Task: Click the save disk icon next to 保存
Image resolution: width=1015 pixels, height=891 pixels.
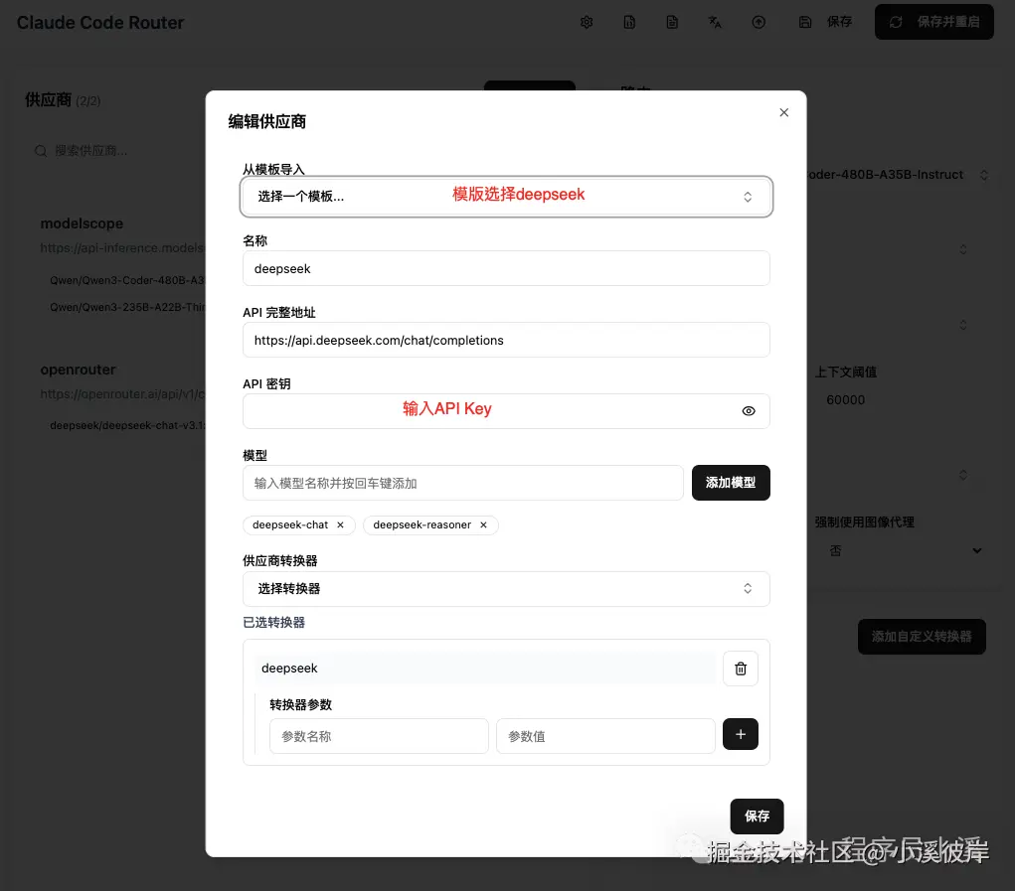Action: pos(805,22)
